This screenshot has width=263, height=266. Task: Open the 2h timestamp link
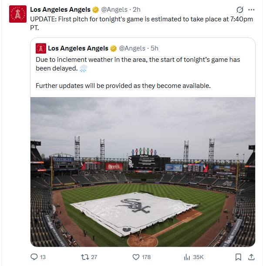pyautogui.click(x=137, y=10)
